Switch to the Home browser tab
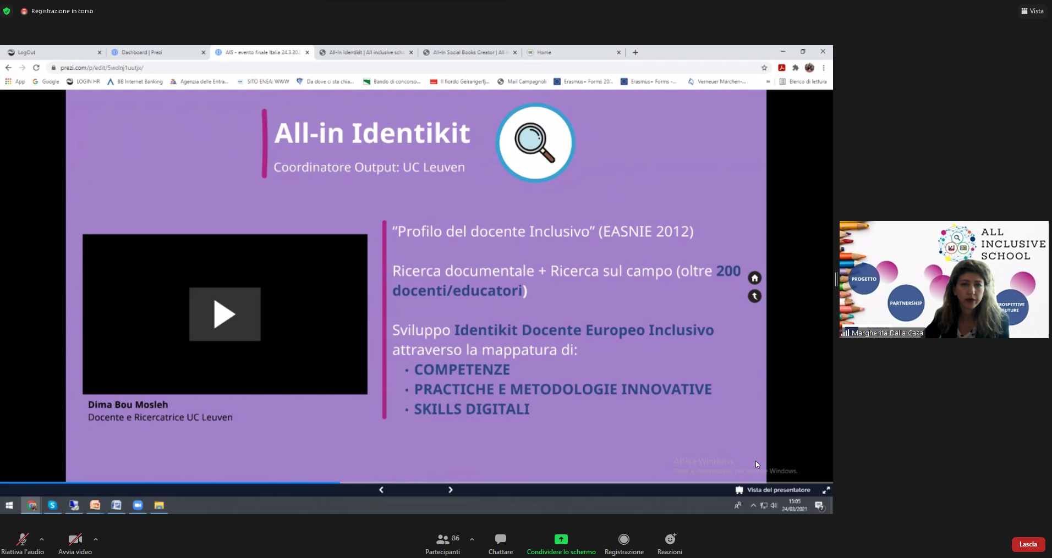 pyautogui.click(x=573, y=52)
